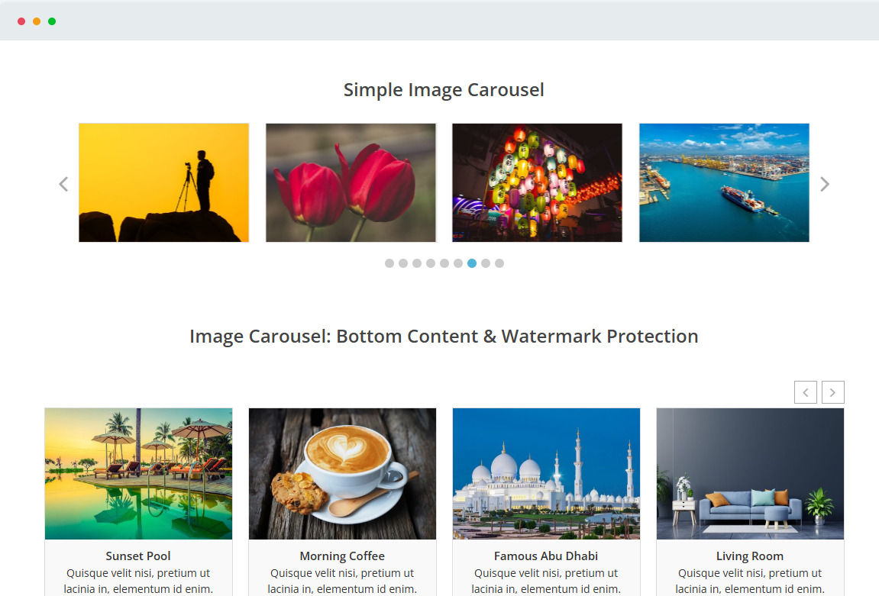The width and height of the screenshot is (879, 596).
Task: Click the boxed next arrow above the second carousel
Action: click(832, 391)
